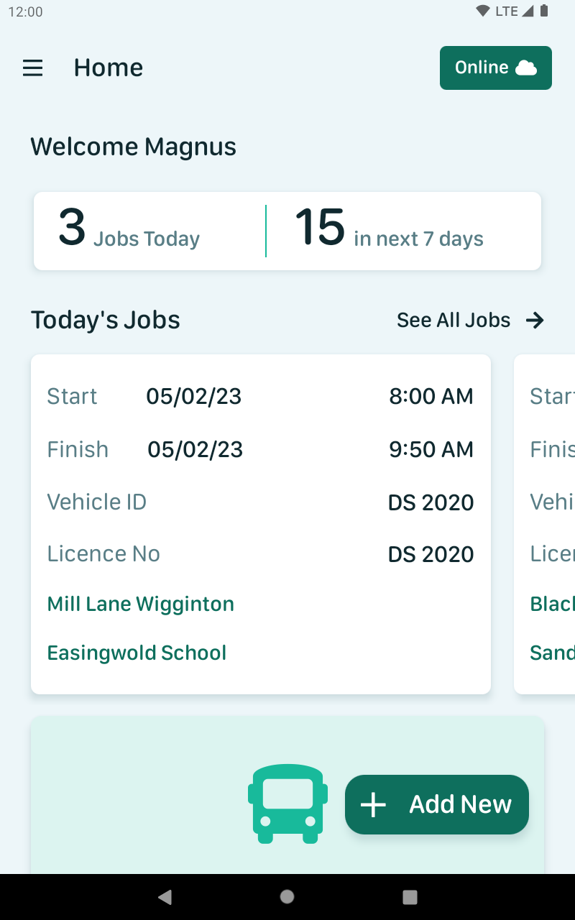Toggle the Online status button
Screen dimensions: 575x920
point(496,68)
